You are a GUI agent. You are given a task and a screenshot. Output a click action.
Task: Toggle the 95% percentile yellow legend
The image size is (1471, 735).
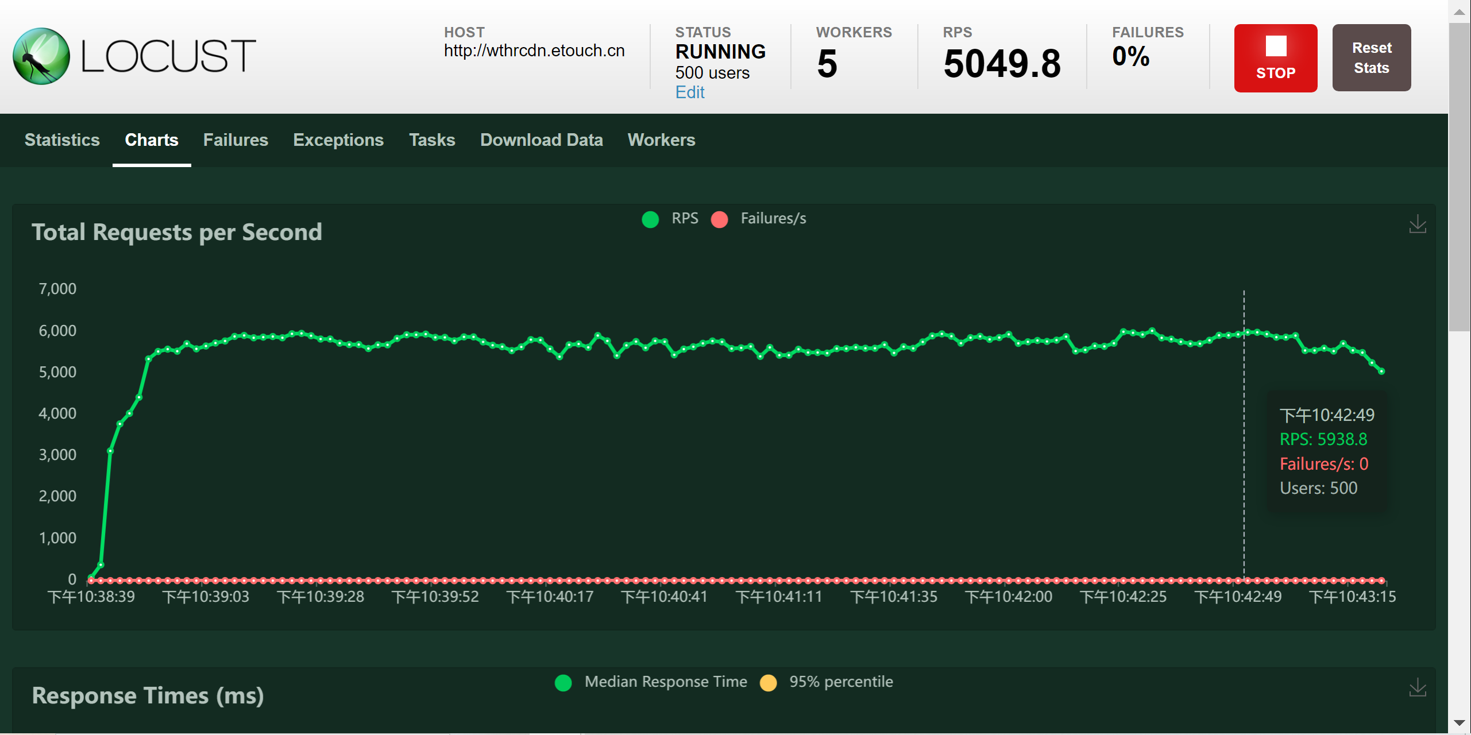[768, 683]
